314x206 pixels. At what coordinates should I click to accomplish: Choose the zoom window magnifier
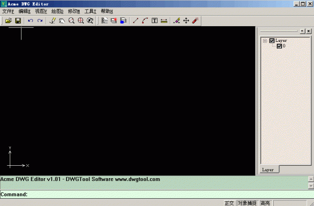71,20
